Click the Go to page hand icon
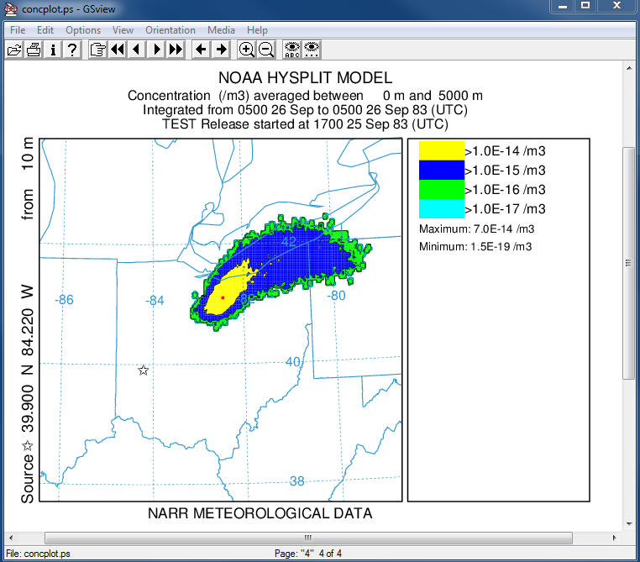 pos(97,50)
